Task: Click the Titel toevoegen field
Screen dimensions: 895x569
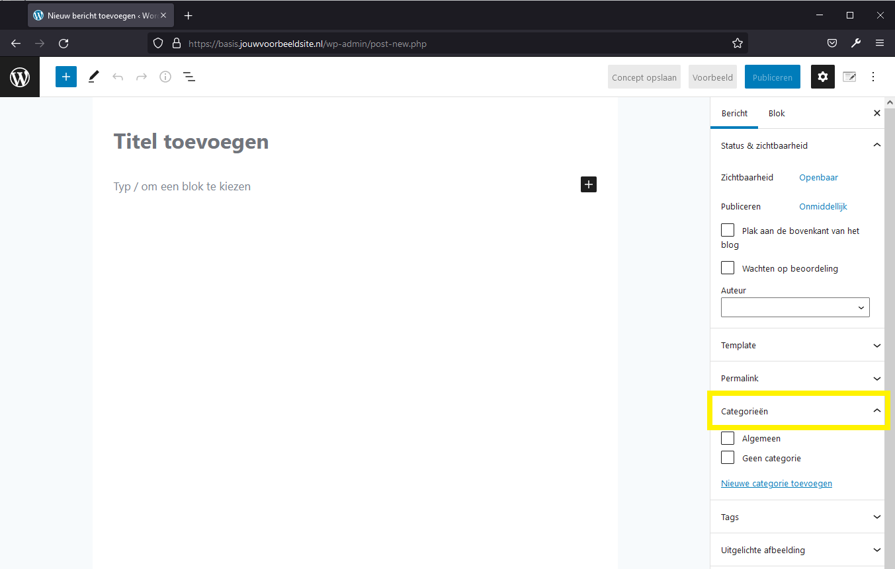Action: coord(191,141)
